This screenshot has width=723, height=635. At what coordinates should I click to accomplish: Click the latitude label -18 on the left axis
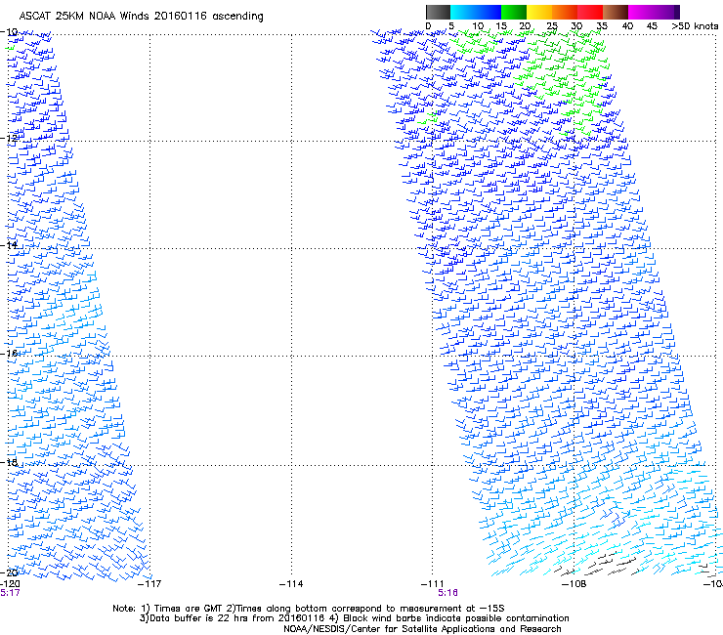9,462
